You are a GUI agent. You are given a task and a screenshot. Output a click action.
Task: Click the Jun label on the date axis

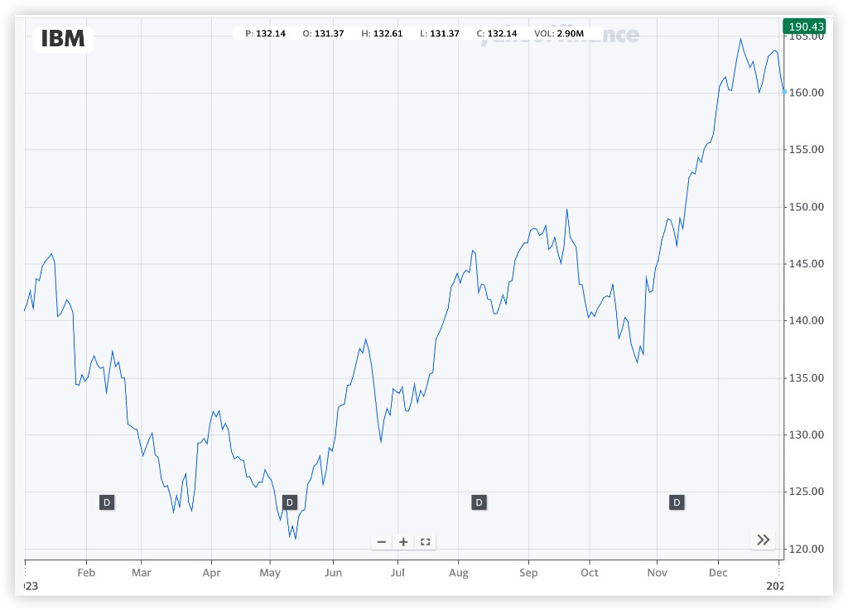point(333,573)
